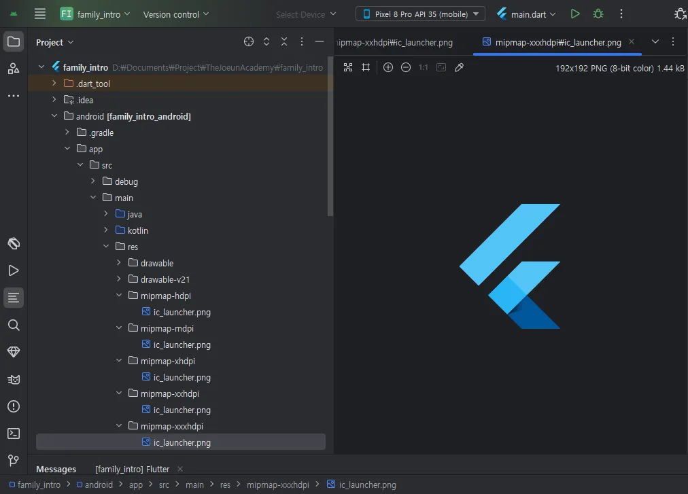The height and width of the screenshot is (494, 688).
Task: Open More Actions menu next to debug
Action: point(621,14)
